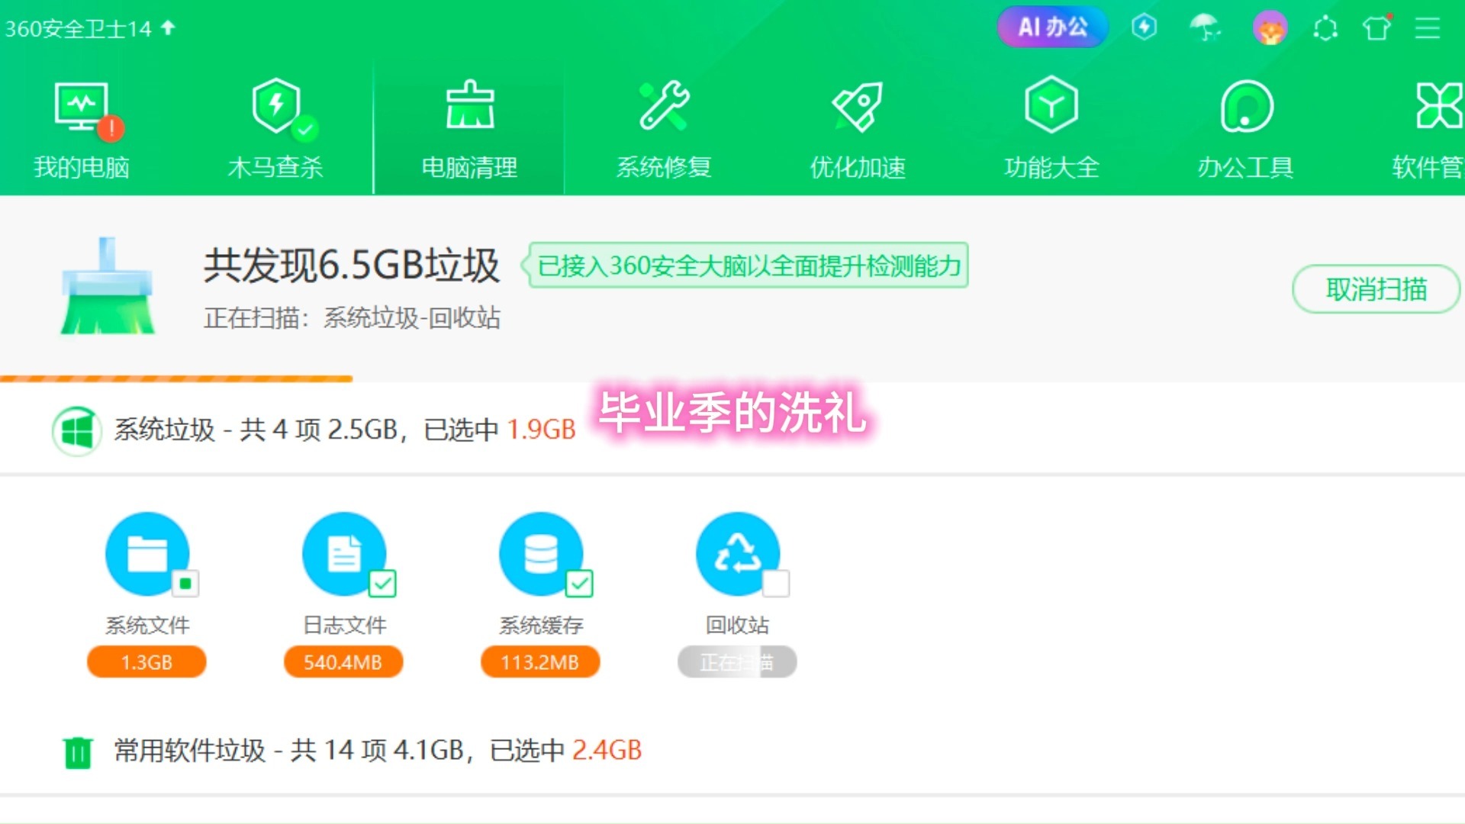Open the skin shirt icon
Screen dimensions: 1465x824
pyautogui.click(x=1376, y=28)
